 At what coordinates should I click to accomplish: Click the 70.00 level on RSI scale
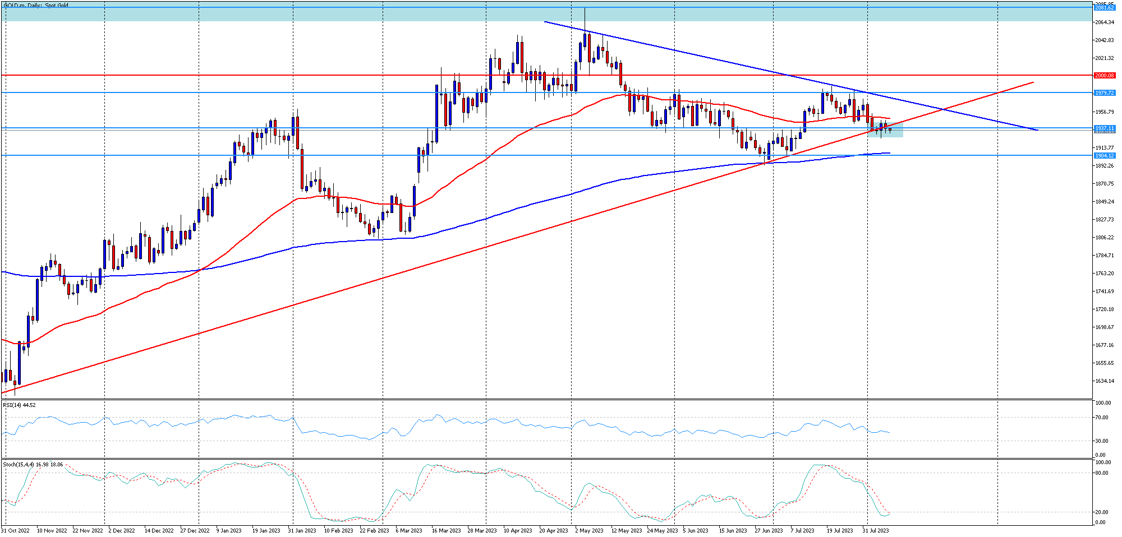click(1102, 418)
